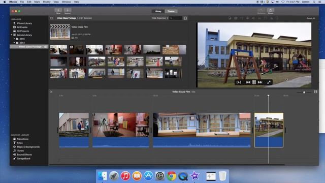The image size is (325, 183).
Task: Switch to the Library view
Action: pos(158,11)
